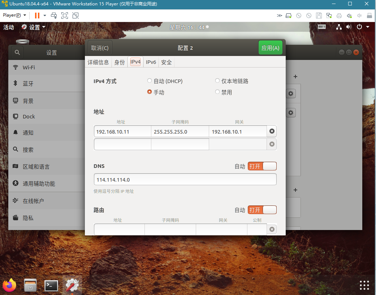Screen dimensions: 376x295
Task: Click the VMware sound card icon
Action: coord(349,16)
